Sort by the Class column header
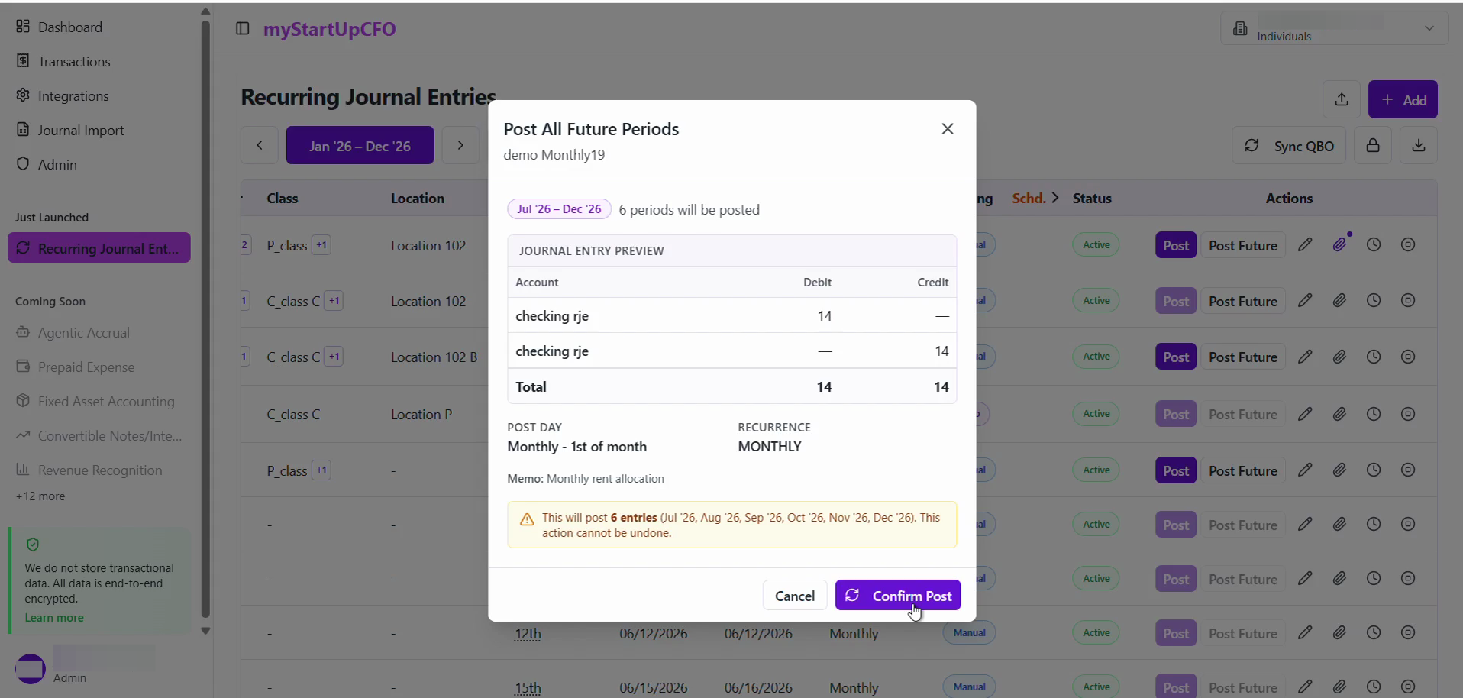 point(283,198)
